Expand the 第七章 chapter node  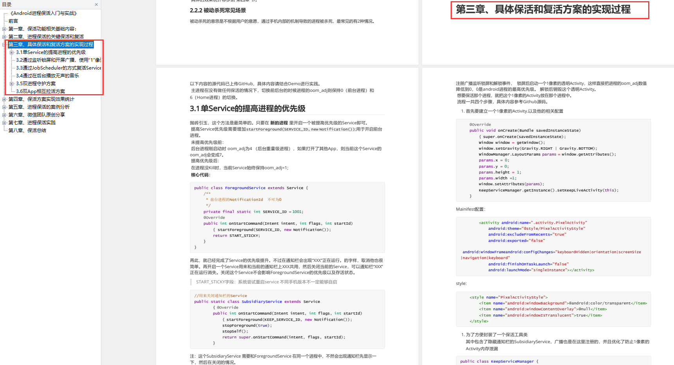click(x=4, y=123)
